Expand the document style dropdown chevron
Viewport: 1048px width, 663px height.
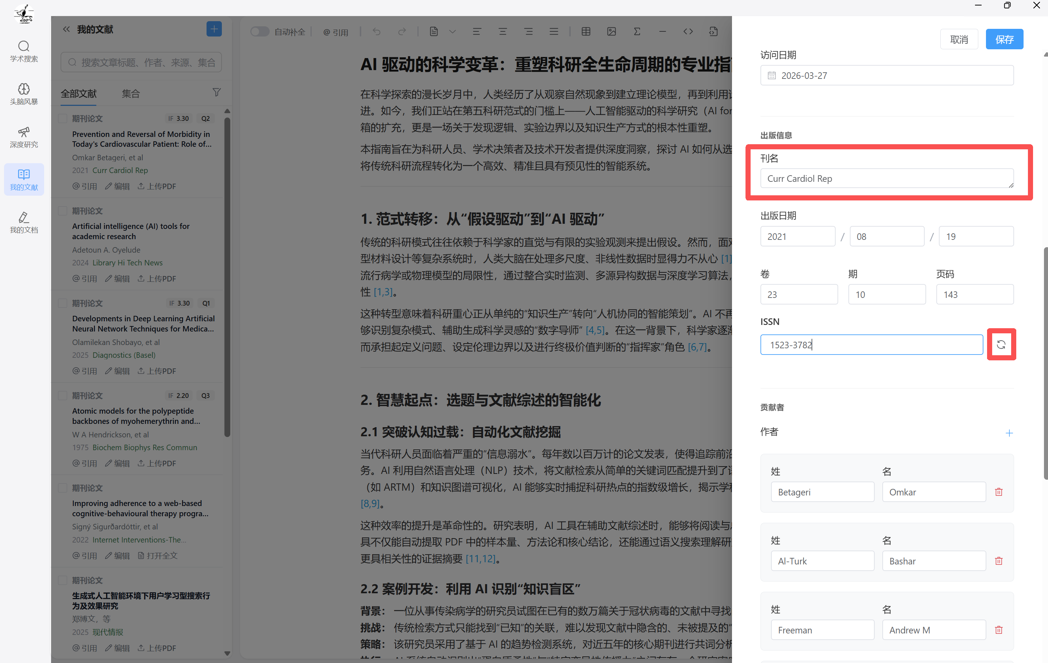pos(452,31)
